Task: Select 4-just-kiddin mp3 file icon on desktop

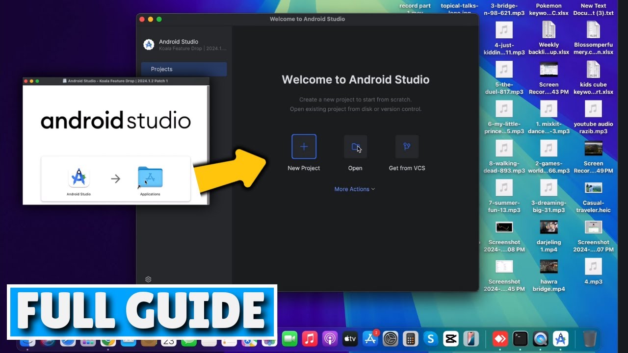Action: tap(504, 30)
